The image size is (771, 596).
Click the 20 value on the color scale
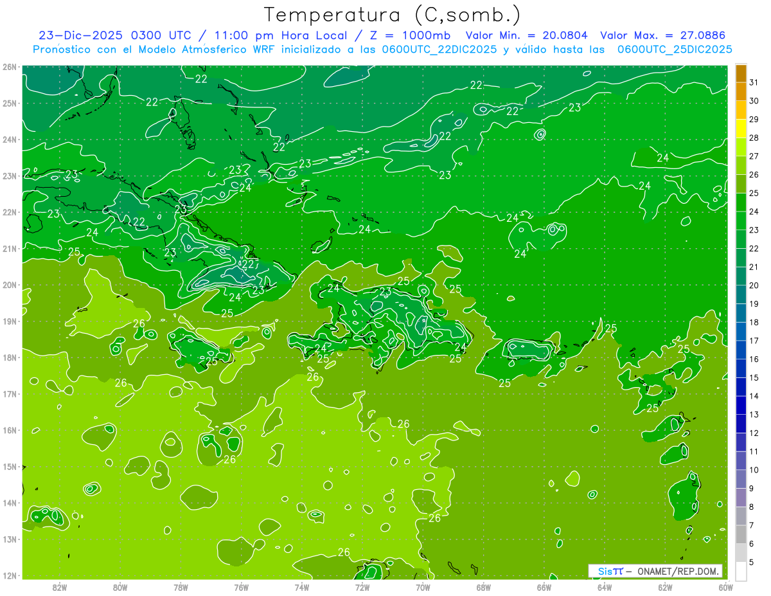tap(754, 285)
